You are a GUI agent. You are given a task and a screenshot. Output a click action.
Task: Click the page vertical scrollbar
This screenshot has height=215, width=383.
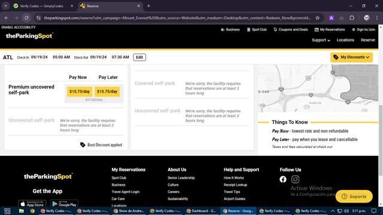[381, 140]
